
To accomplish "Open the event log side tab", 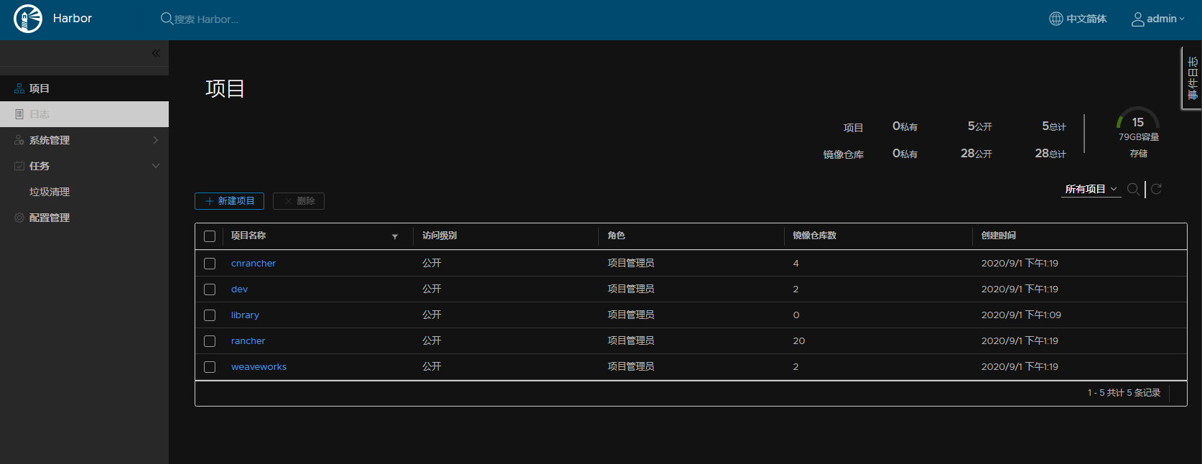I will click(x=1192, y=78).
